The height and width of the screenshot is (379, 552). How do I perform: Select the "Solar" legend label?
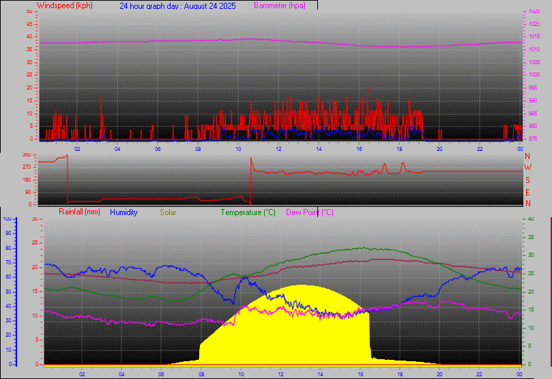point(168,212)
